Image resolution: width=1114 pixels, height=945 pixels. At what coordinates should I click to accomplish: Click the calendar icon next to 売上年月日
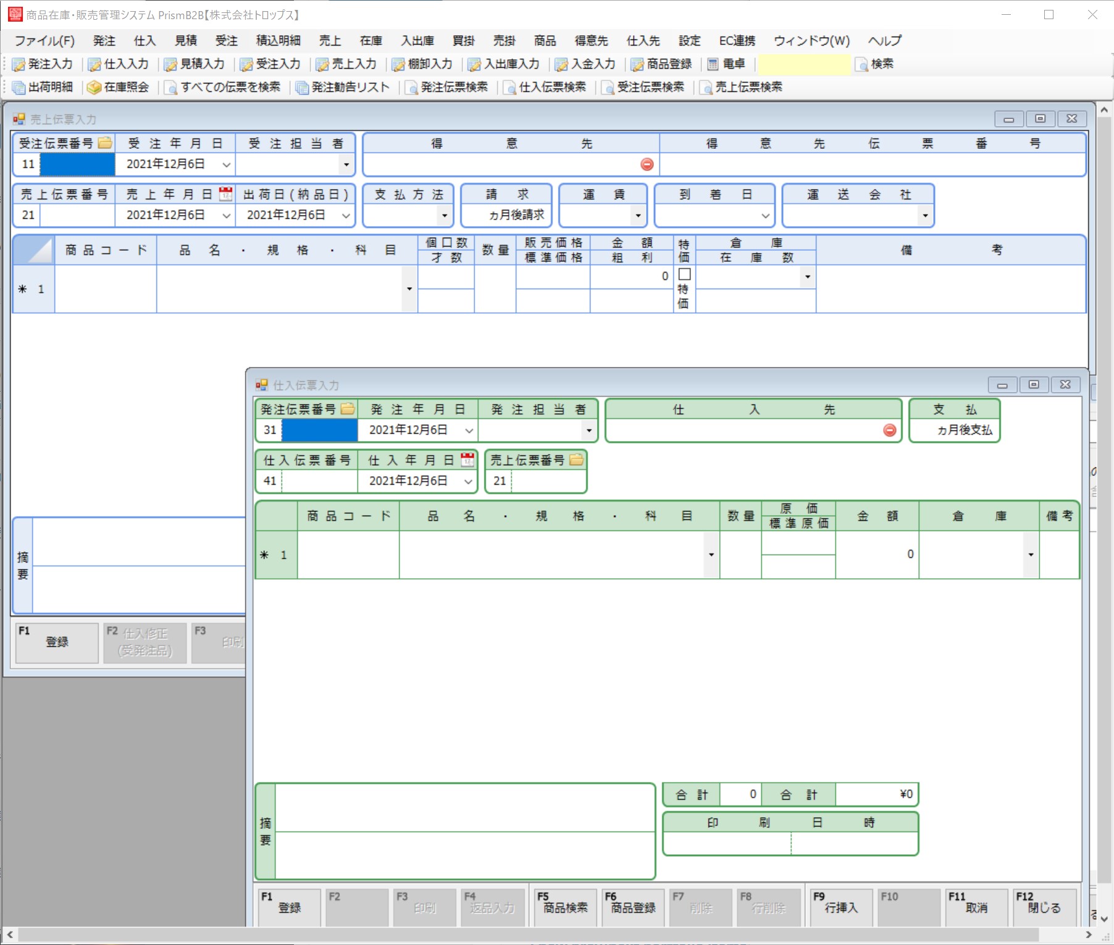pyautogui.click(x=226, y=194)
